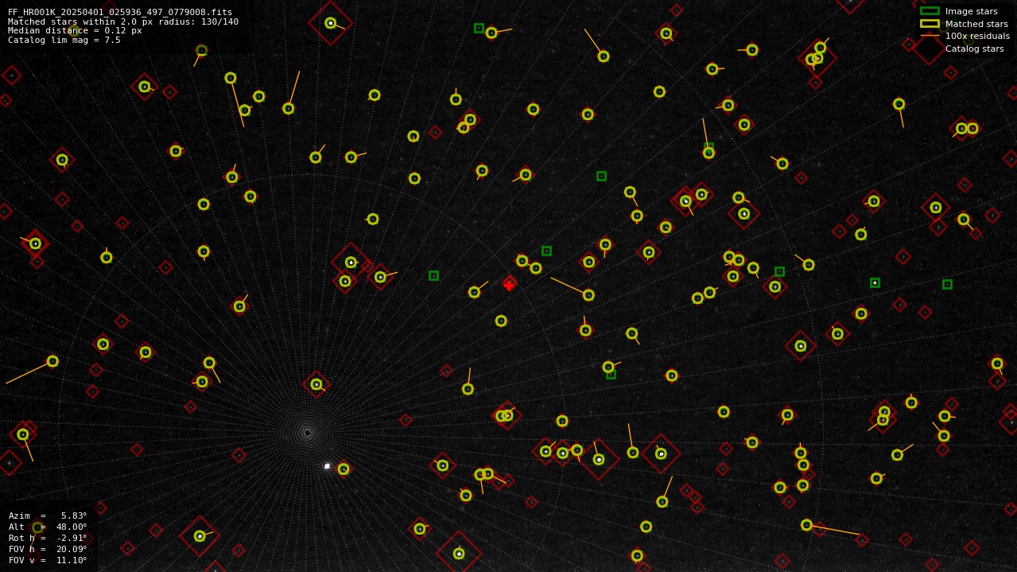Click the green Image stars legend swatch

pyautogui.click(x=930, y=11)
